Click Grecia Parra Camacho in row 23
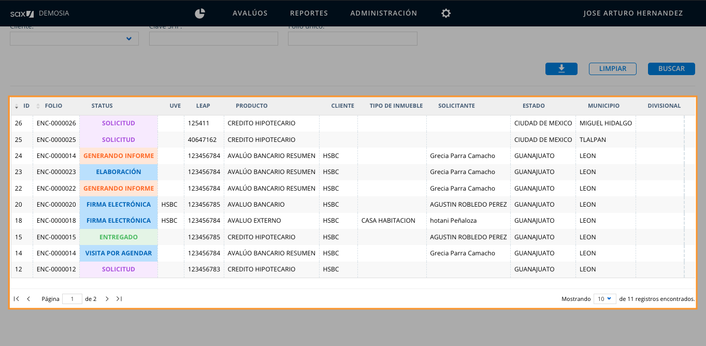This screenshot has width=706, height=346. click(463, 172)
